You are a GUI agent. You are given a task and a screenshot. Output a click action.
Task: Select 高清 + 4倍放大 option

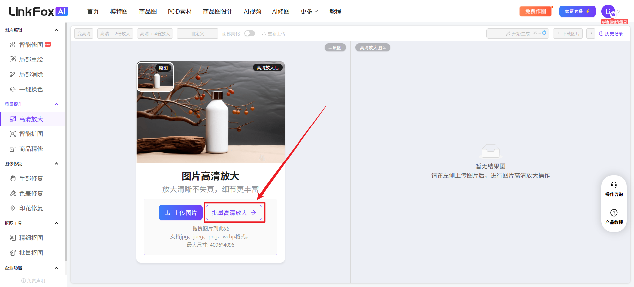tap(155, 34)
